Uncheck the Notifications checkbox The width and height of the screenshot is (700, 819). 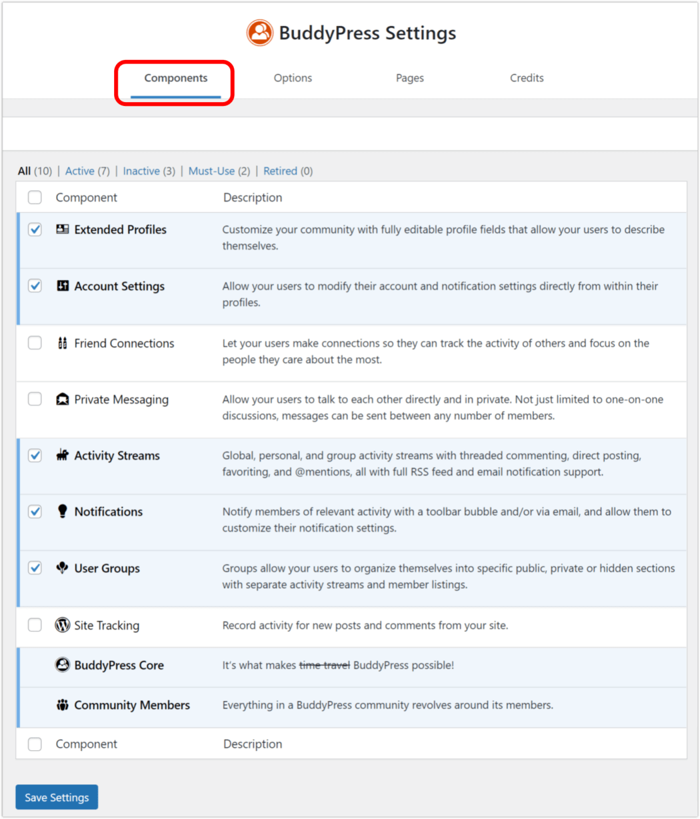tap(35, 512)
